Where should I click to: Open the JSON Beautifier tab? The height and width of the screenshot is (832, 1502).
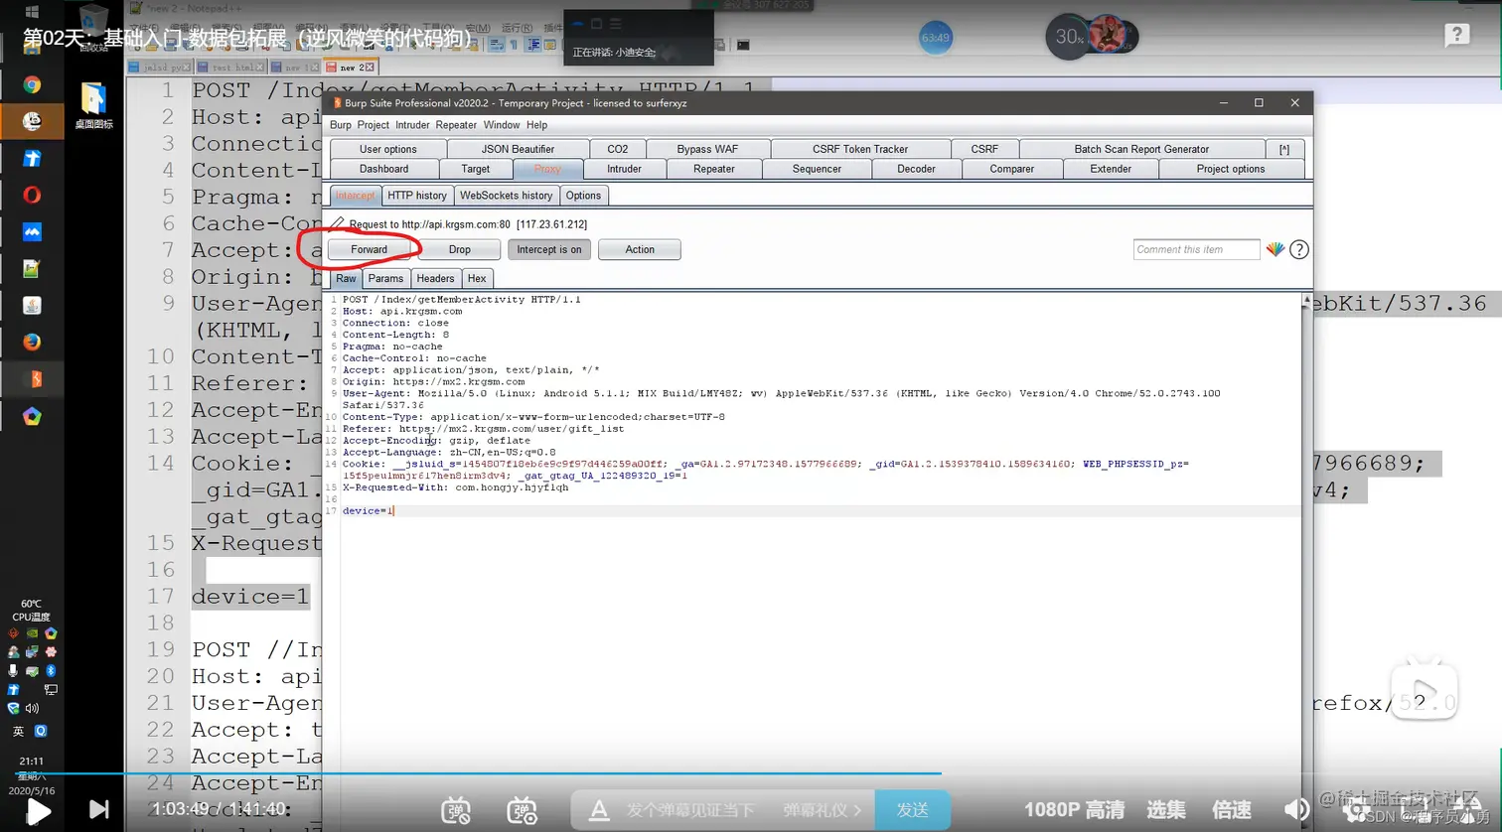tap(519, 149)
